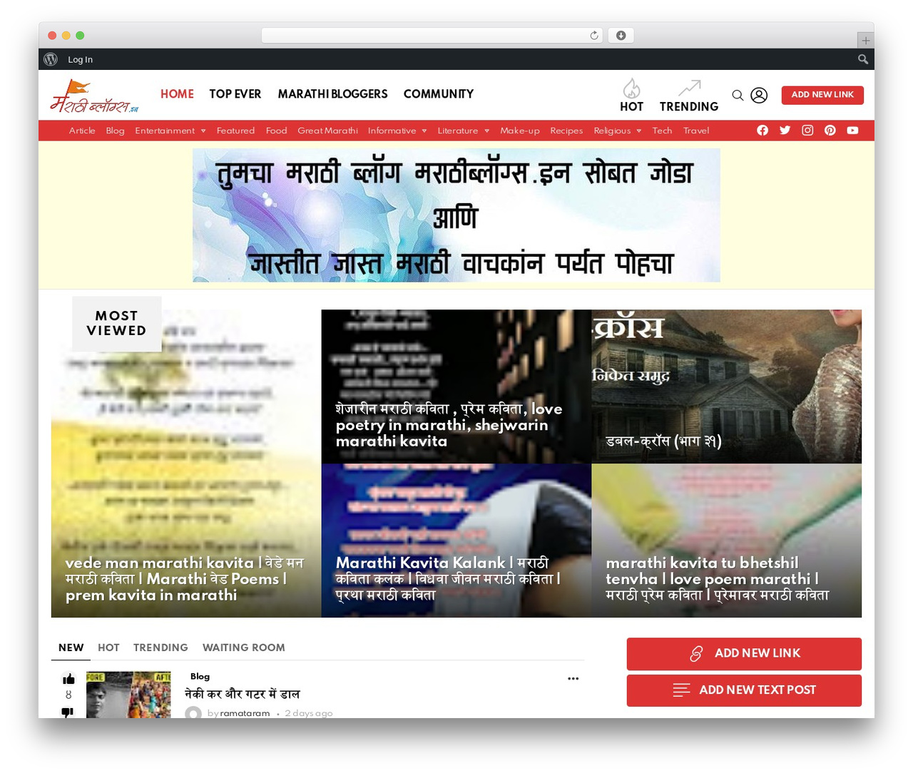The width and height of the screenshot is (913, 773).
Task: Open the Recipes category link
Action: coord(566,130)
